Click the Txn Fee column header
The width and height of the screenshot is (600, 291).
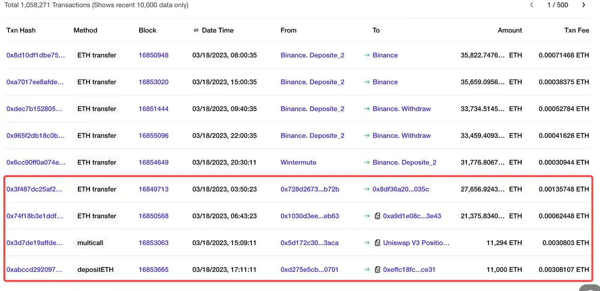tap(577, 30)
